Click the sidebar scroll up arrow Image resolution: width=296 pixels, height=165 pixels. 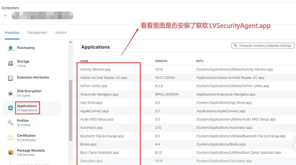pyautogui.click(x=70, y=42)
